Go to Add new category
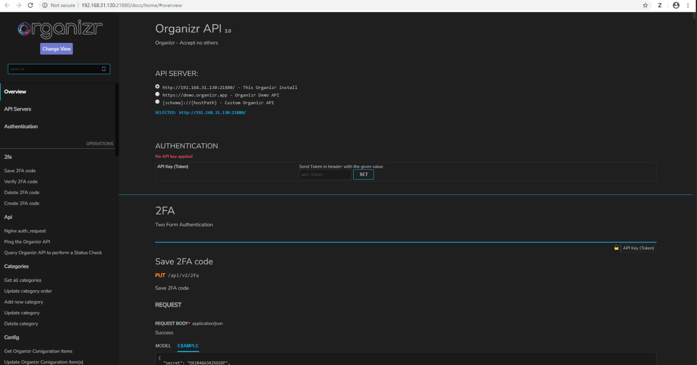Viewport: 697px width, 365px height. [x=24, y=302]
